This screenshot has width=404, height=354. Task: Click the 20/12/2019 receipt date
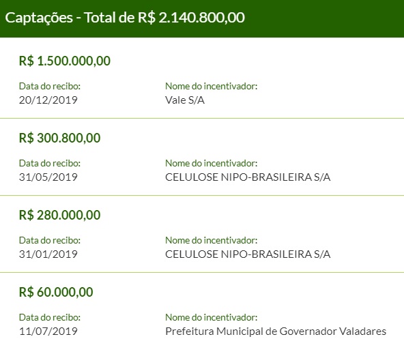48,100
